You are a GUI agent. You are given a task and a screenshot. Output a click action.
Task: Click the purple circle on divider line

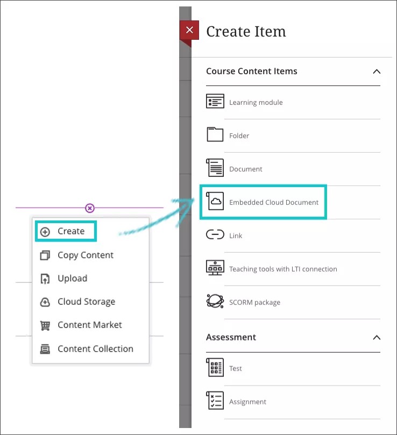pos(90,208)
